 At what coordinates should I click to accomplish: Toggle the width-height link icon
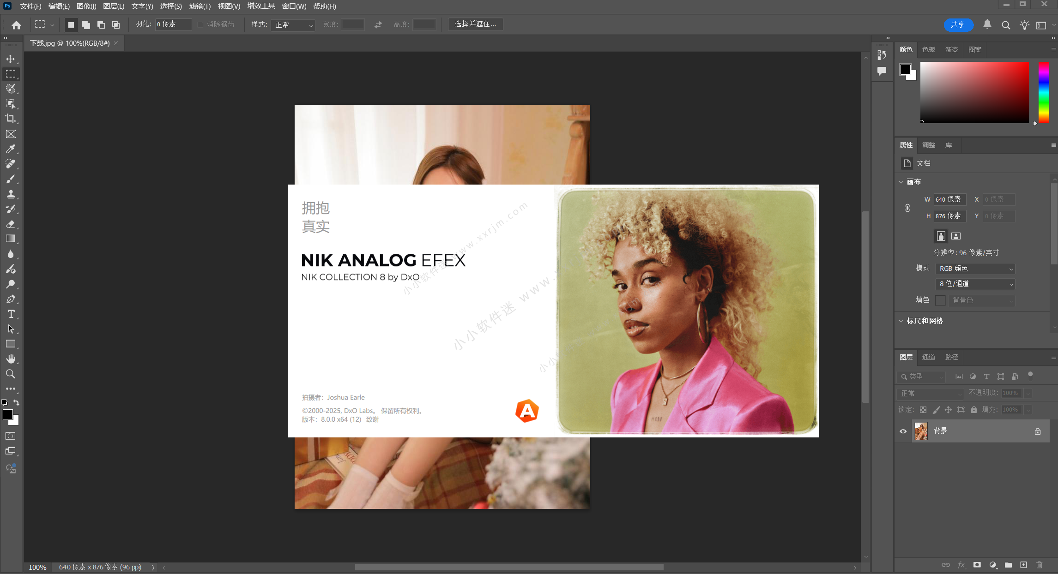[x=907, y=208]
